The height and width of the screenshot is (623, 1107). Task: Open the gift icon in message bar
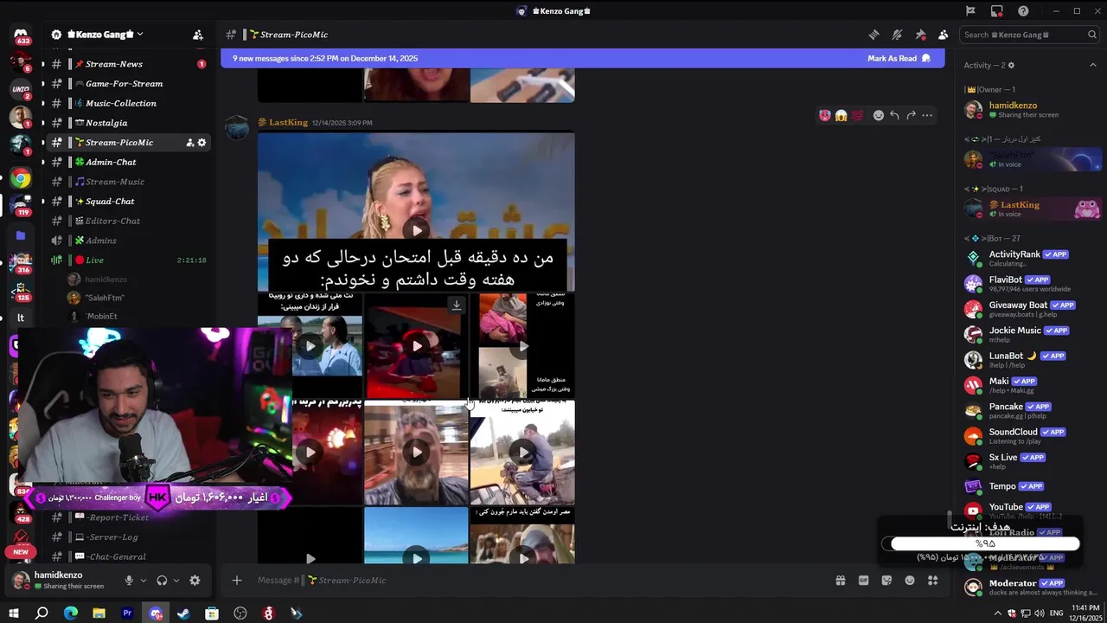click(x=840, y=581)
